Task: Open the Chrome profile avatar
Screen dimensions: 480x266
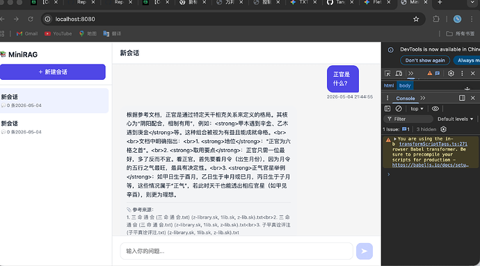Action: pos(457,19)
